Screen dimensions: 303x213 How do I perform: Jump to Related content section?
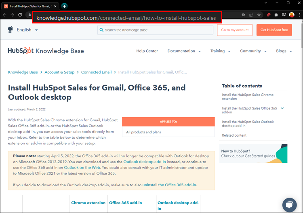tap(234, 135)
